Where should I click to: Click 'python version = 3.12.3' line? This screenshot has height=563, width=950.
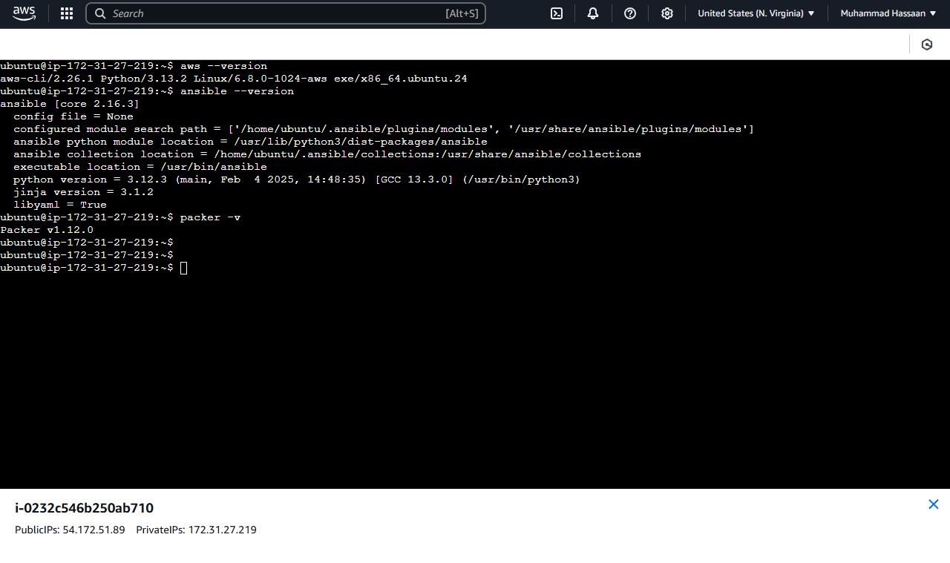point(297,180)
